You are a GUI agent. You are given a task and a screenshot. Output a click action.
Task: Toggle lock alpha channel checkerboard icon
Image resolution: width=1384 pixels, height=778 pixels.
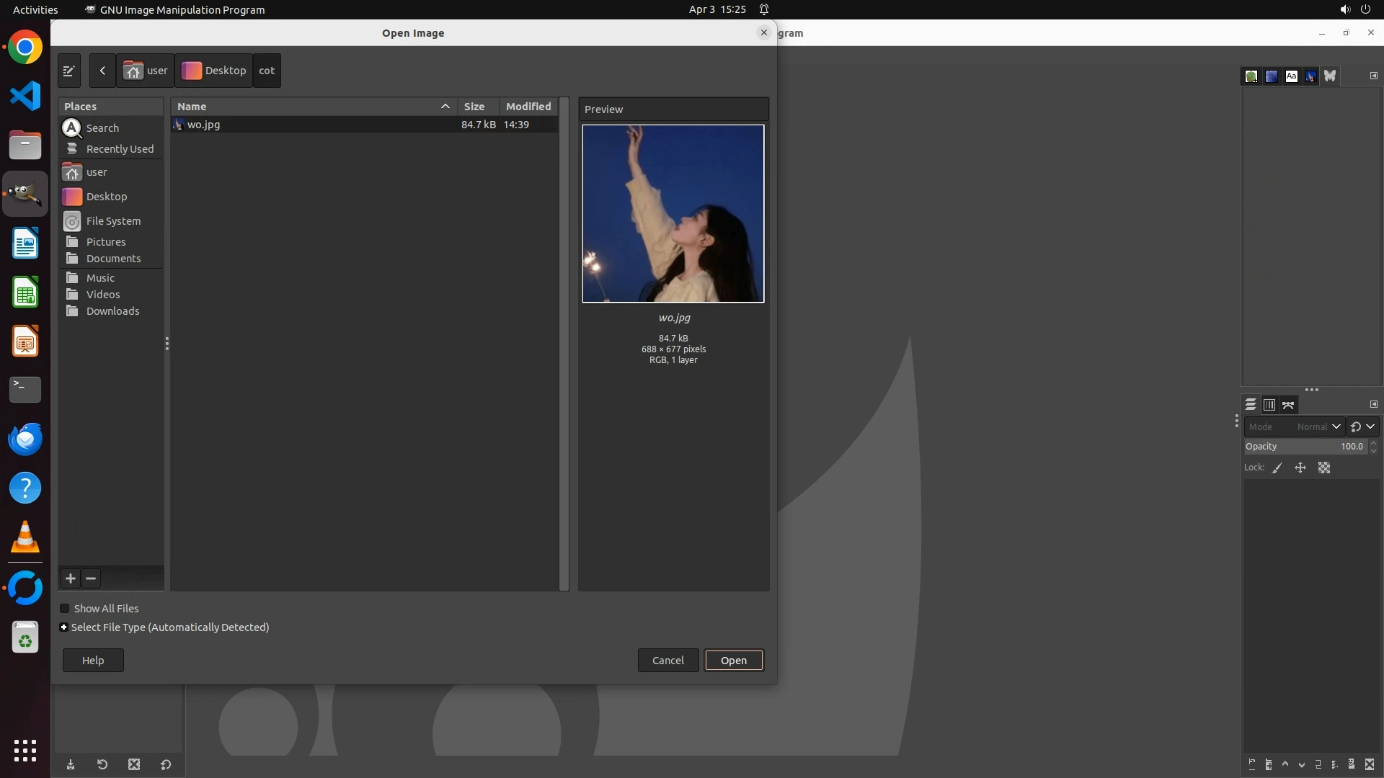(x=1324, y=468)
